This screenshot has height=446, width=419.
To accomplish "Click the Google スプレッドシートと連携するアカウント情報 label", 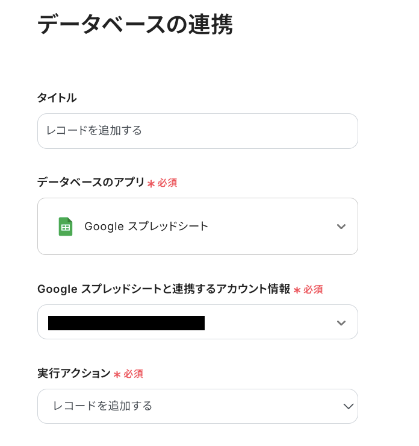I will coord(164,289).
